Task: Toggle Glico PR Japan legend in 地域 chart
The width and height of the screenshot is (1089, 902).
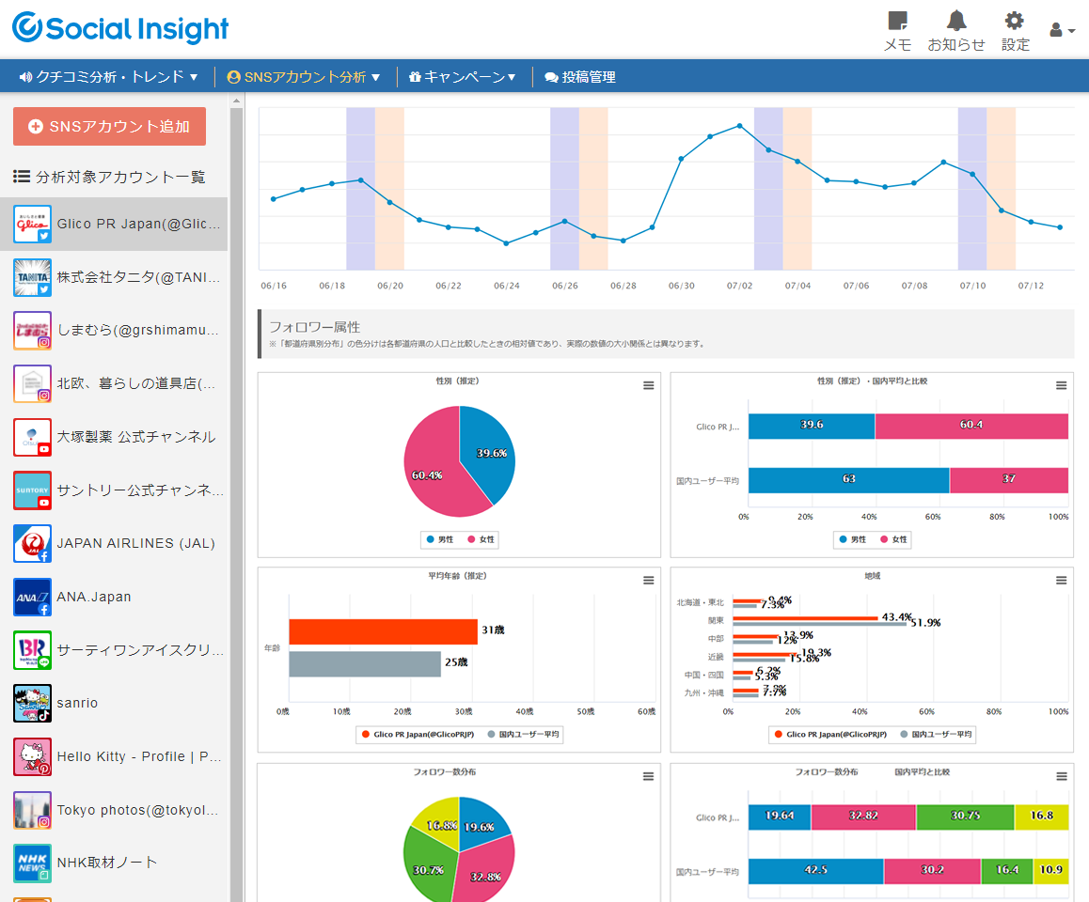Action: coord(830,734)
